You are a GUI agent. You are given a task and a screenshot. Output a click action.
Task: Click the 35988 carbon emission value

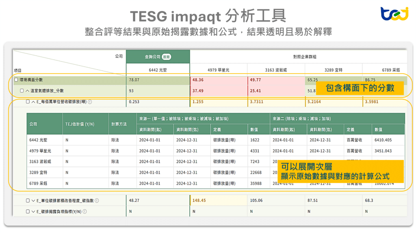tap(256, 183)
